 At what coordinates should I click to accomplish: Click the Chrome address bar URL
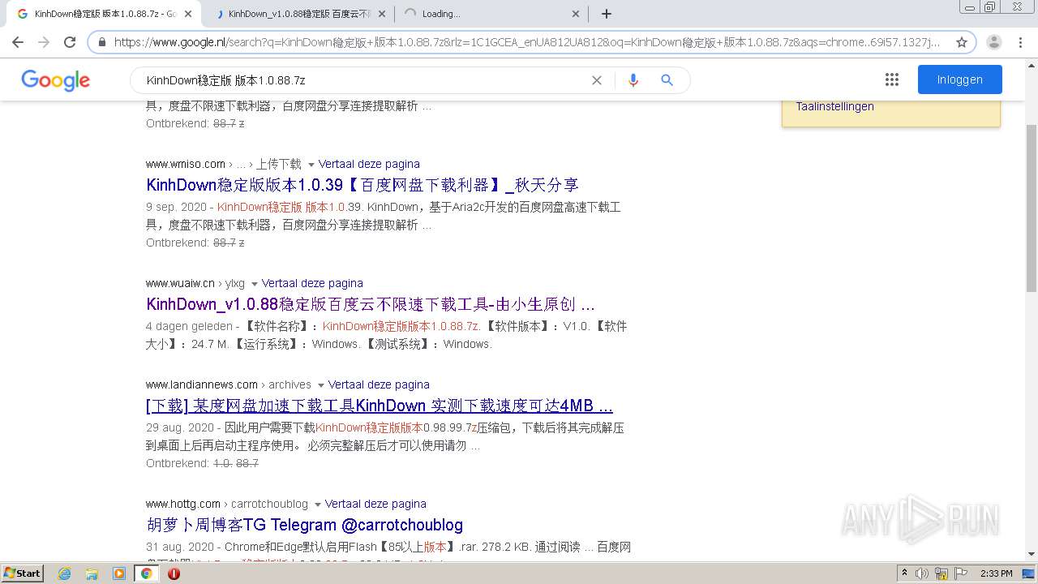coord(527,42)
